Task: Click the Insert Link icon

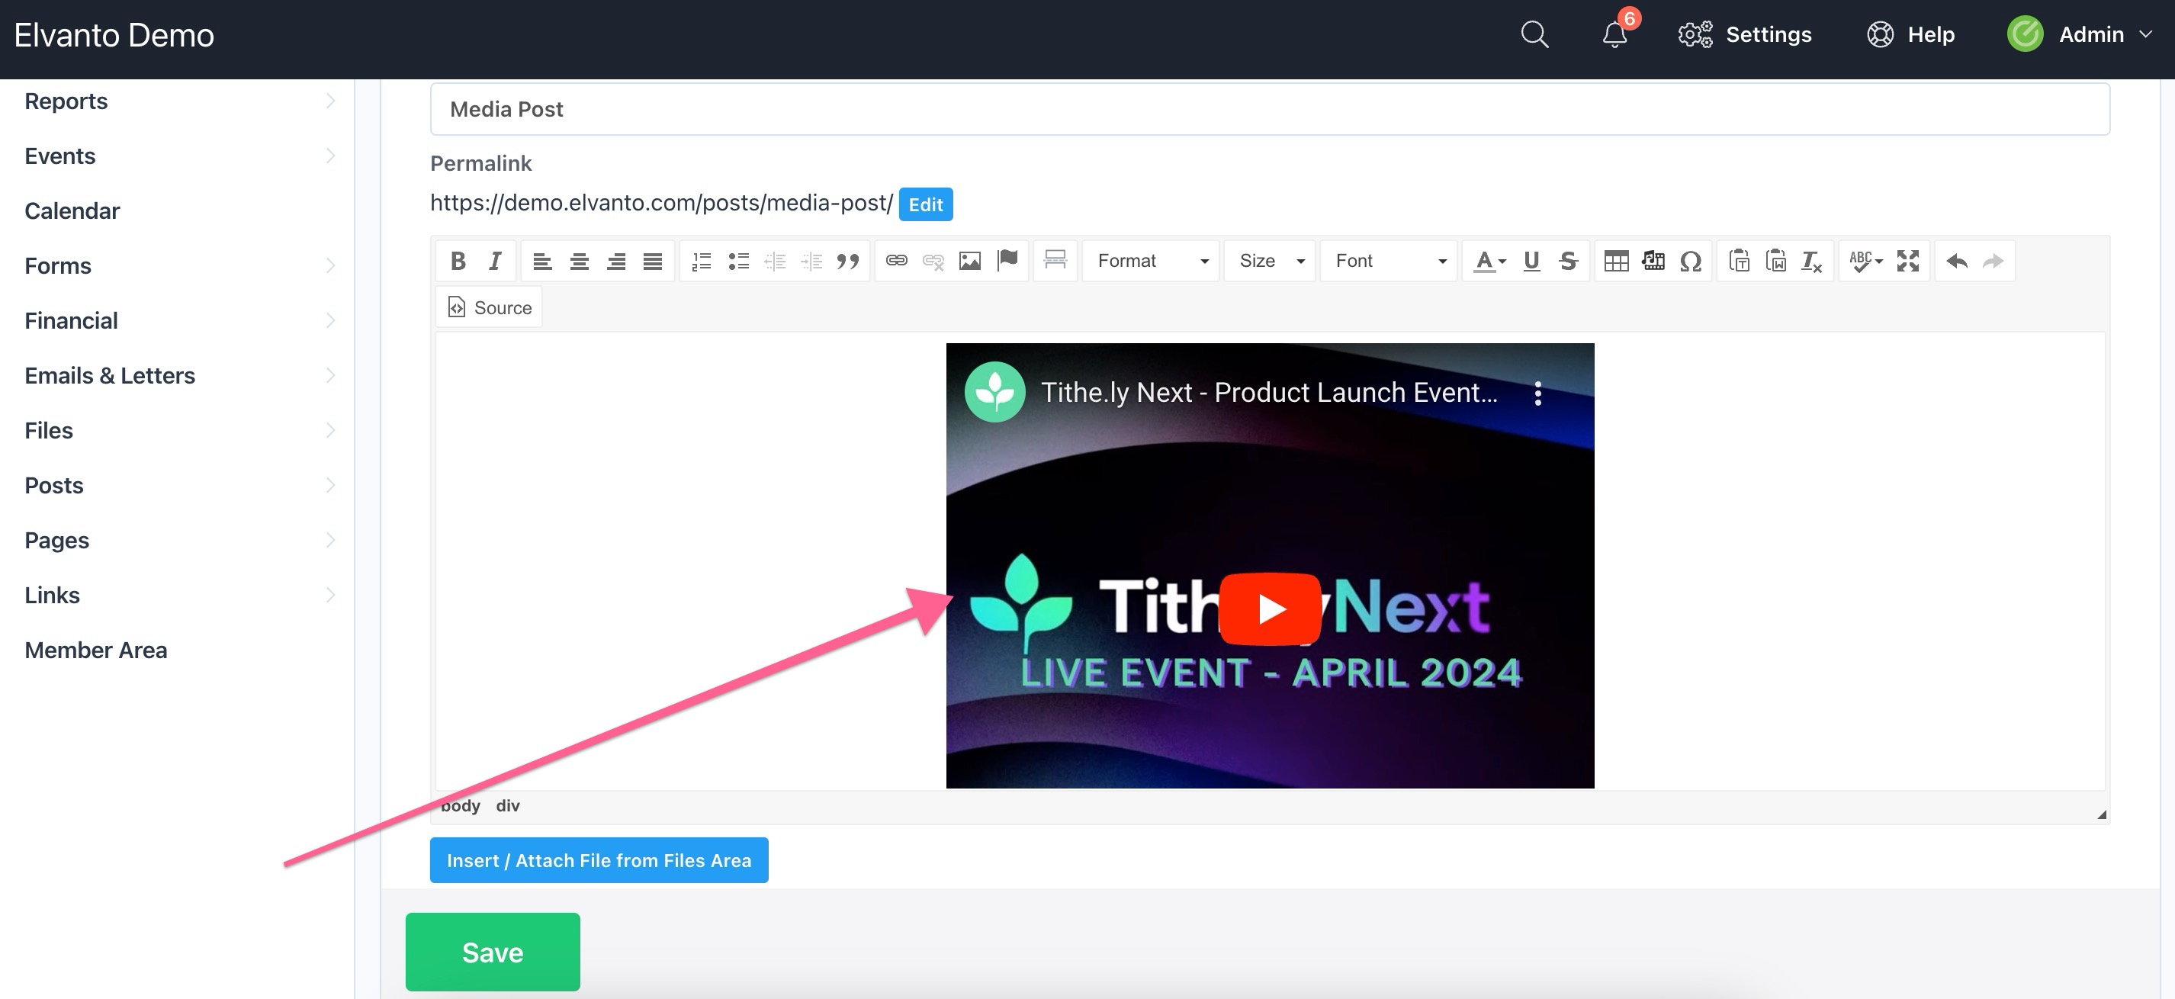Action: 897,261
